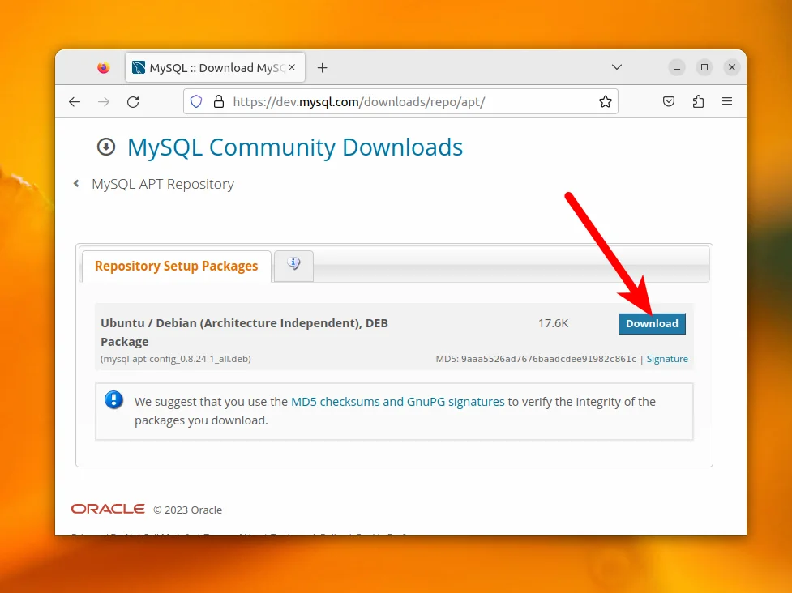Click the save-to-Pocket icon in the toolbar
The height and width of the screenshot is (593, 792).
tap(669, 101)
